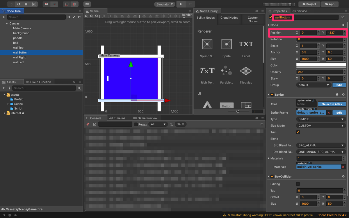This screenshot has width=349, height=218.
Task: Click the App folder button
Action: [330, 4]
